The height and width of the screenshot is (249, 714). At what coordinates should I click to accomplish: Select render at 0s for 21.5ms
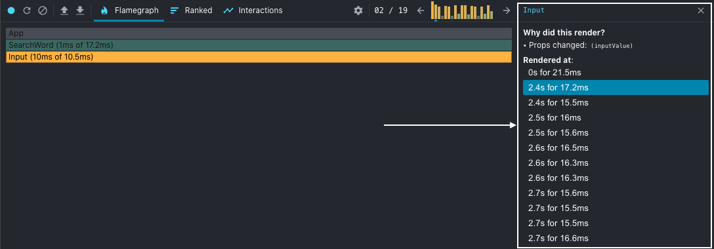point(616,72)
